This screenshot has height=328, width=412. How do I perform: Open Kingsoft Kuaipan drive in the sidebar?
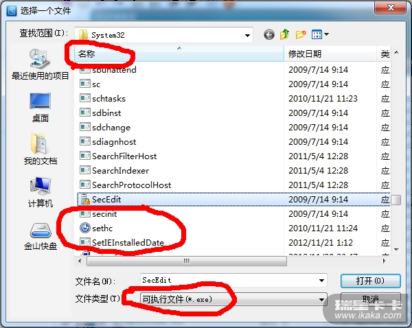[41, 236]
